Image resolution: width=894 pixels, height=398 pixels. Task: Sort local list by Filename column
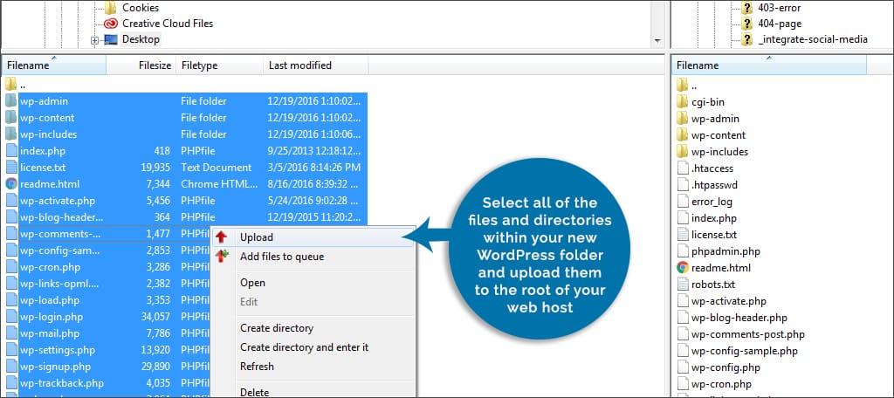[x=54, y=65]
